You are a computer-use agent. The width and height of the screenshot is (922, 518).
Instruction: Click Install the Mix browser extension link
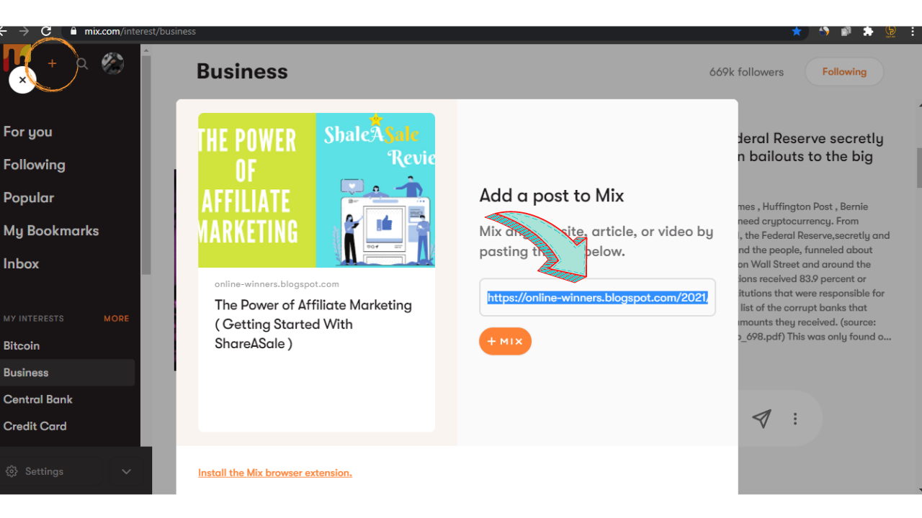tap(275, 473)
